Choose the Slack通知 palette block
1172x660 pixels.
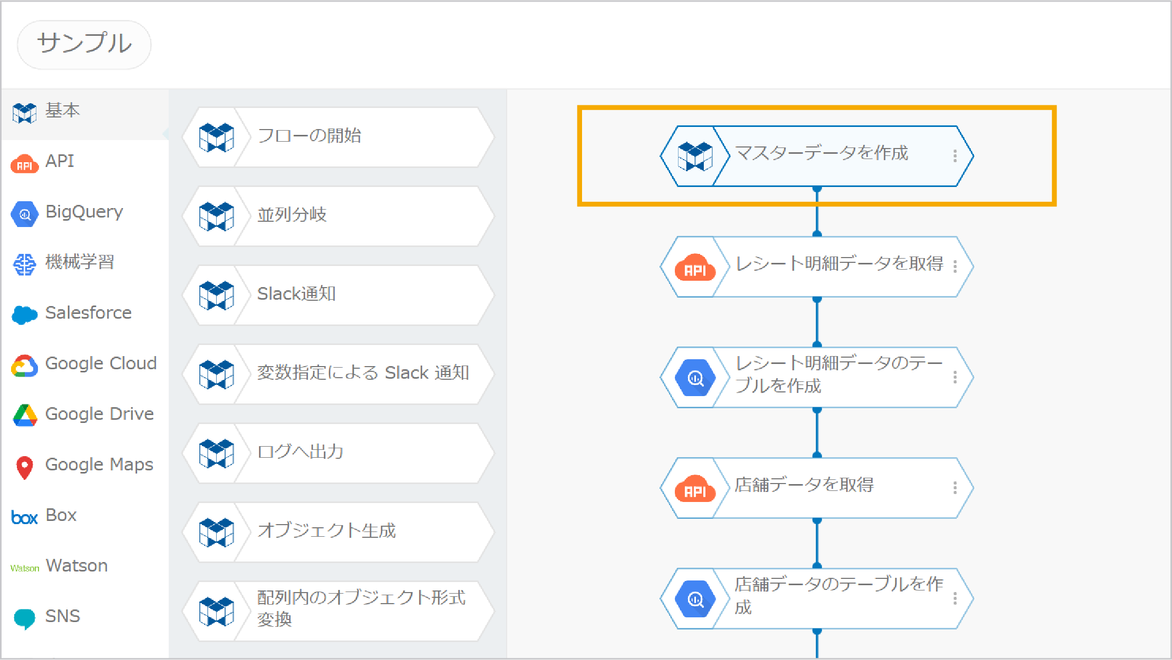[337, 295]
